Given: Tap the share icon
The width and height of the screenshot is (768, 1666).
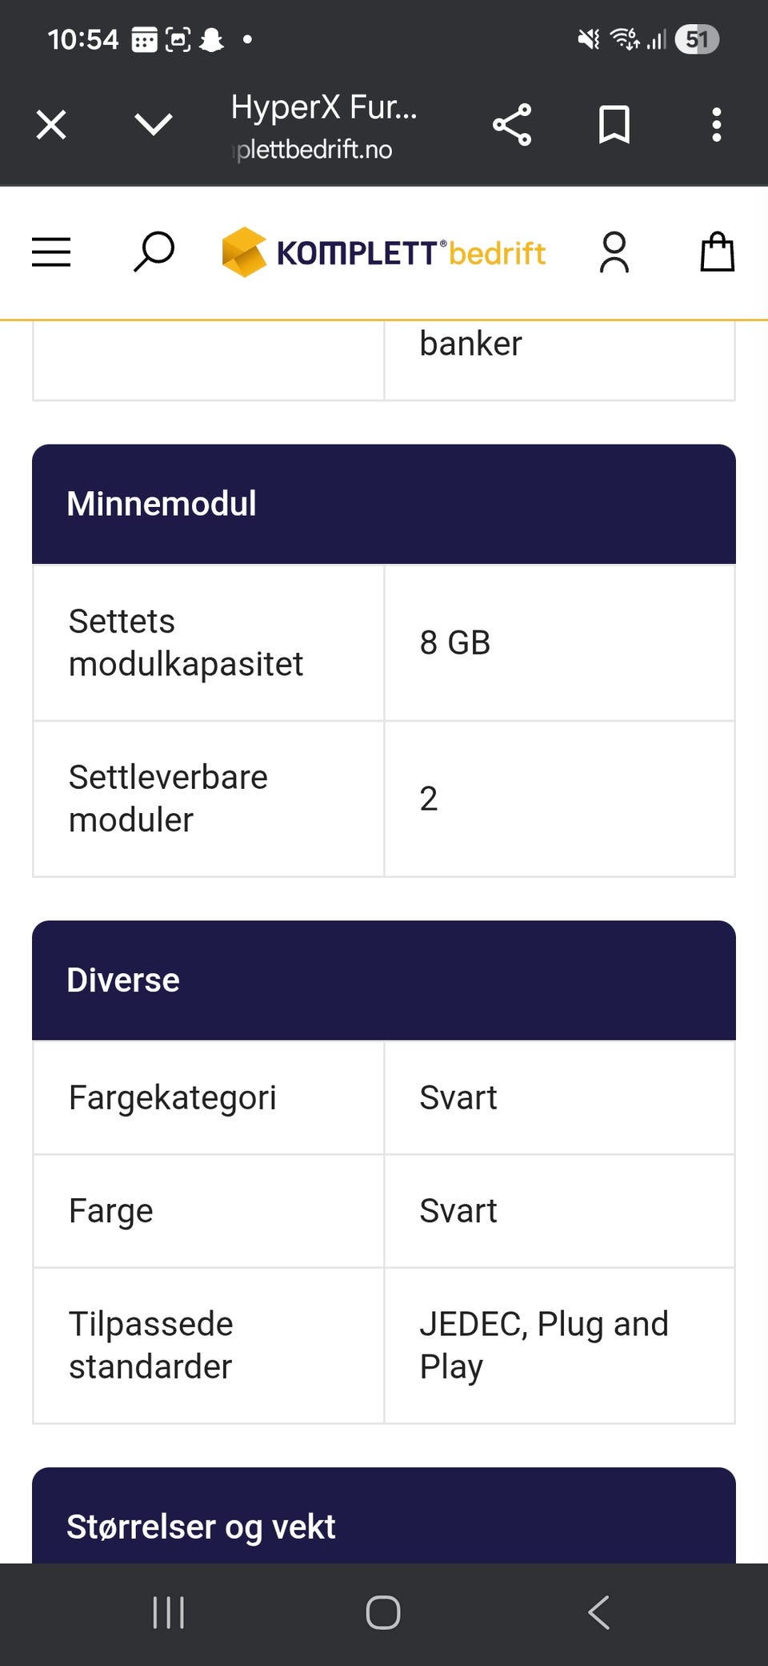Looking at the screenshot, I should coord(512,125).
